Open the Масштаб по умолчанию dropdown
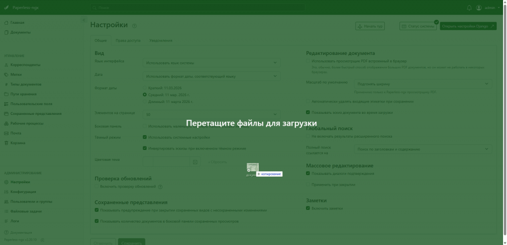This screenshot has width=507, height=245. (423, 84)
